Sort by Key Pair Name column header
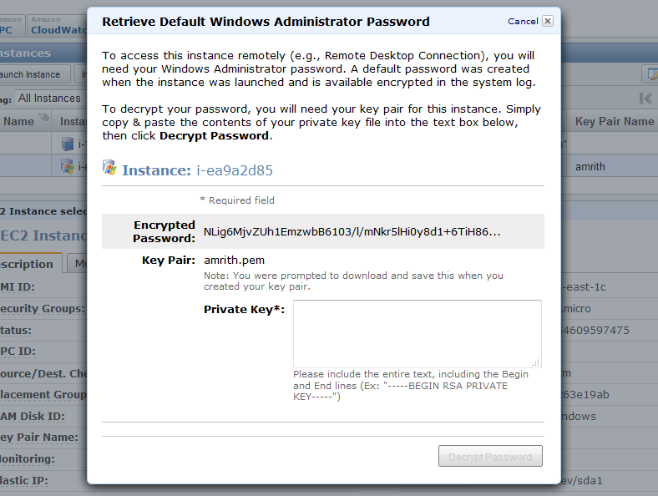Image resolution: width=658 pixels, height=496 pixels. pyautogui.click(x=615, y=121)
